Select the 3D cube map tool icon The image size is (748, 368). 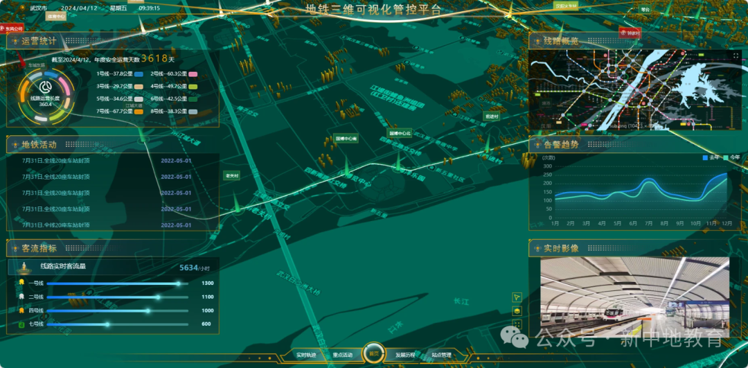[517, 311]
